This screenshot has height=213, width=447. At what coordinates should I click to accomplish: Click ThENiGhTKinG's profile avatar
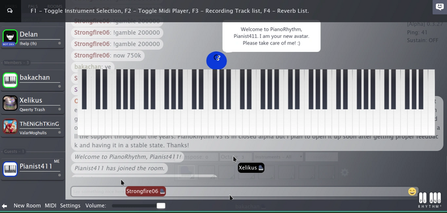pos(10,126)
